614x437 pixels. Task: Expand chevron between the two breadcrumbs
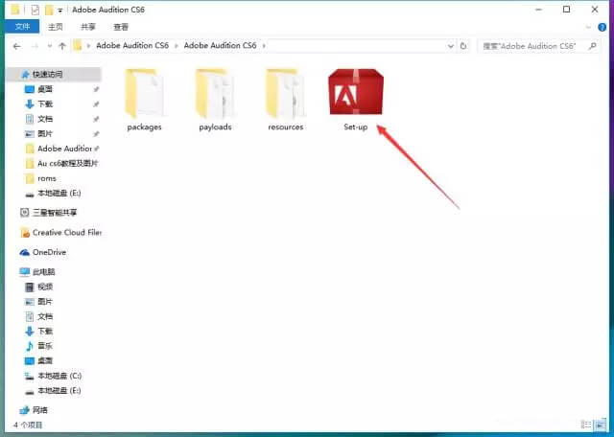pyautogui.click(x=177, y=46)
